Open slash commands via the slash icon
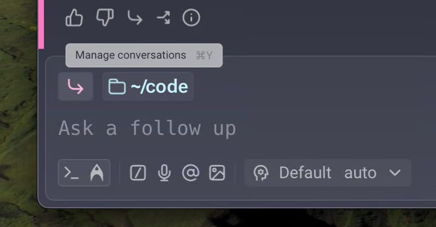 [138, 173]
